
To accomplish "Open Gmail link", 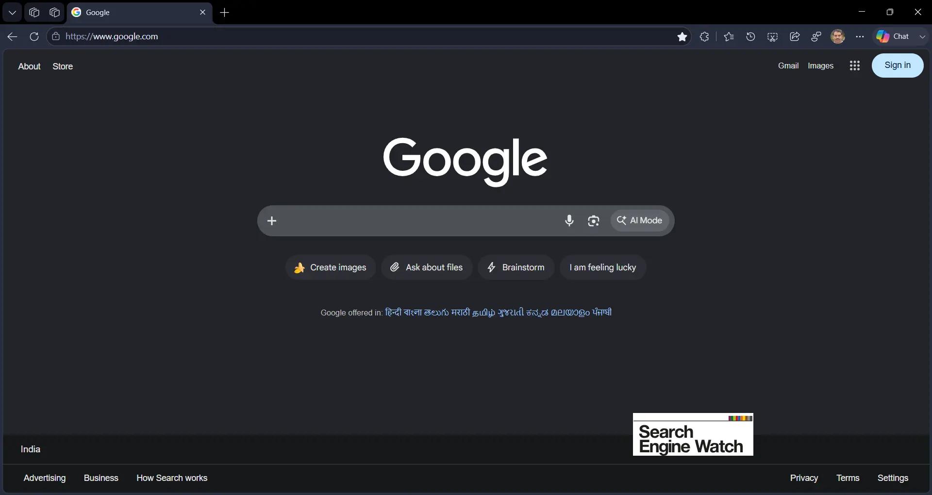I will pos(788,66).
